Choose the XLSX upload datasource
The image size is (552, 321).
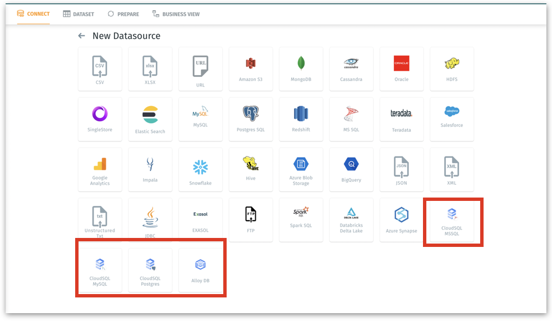150,69
